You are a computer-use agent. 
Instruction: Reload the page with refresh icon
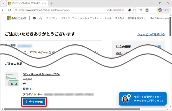click(x=9, y=10)
